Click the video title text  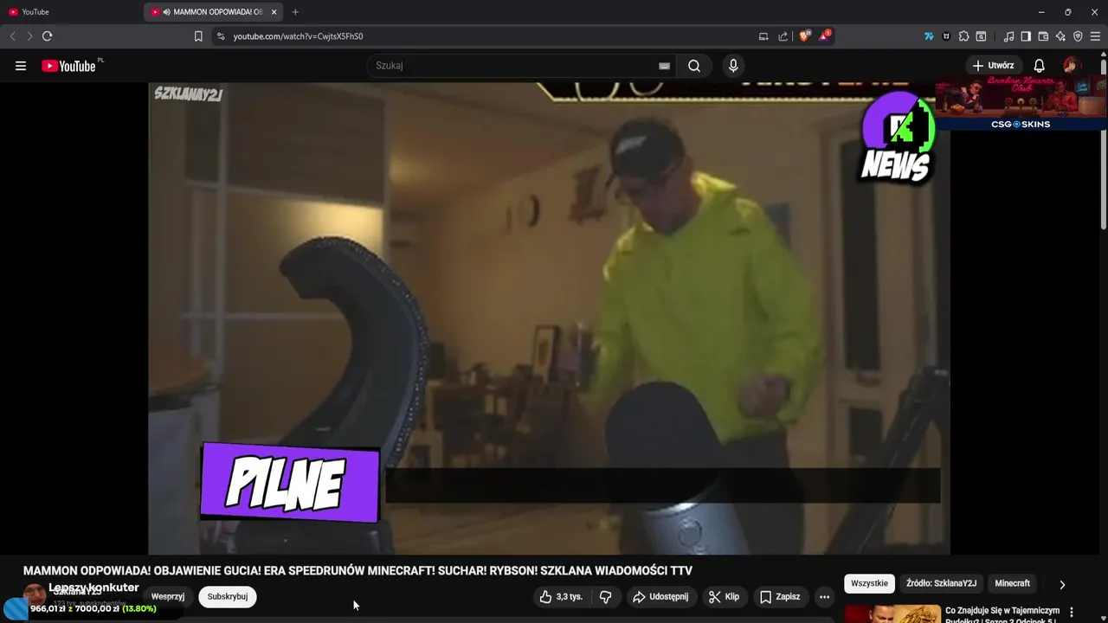pyautogui.click(x=358, y=571)
